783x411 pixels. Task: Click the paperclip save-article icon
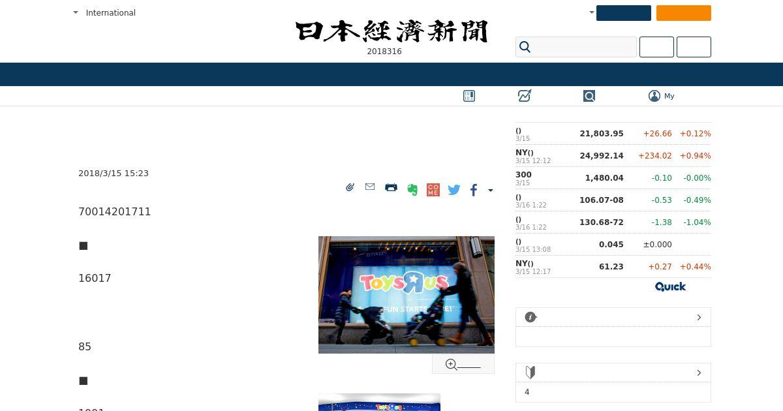350,187
